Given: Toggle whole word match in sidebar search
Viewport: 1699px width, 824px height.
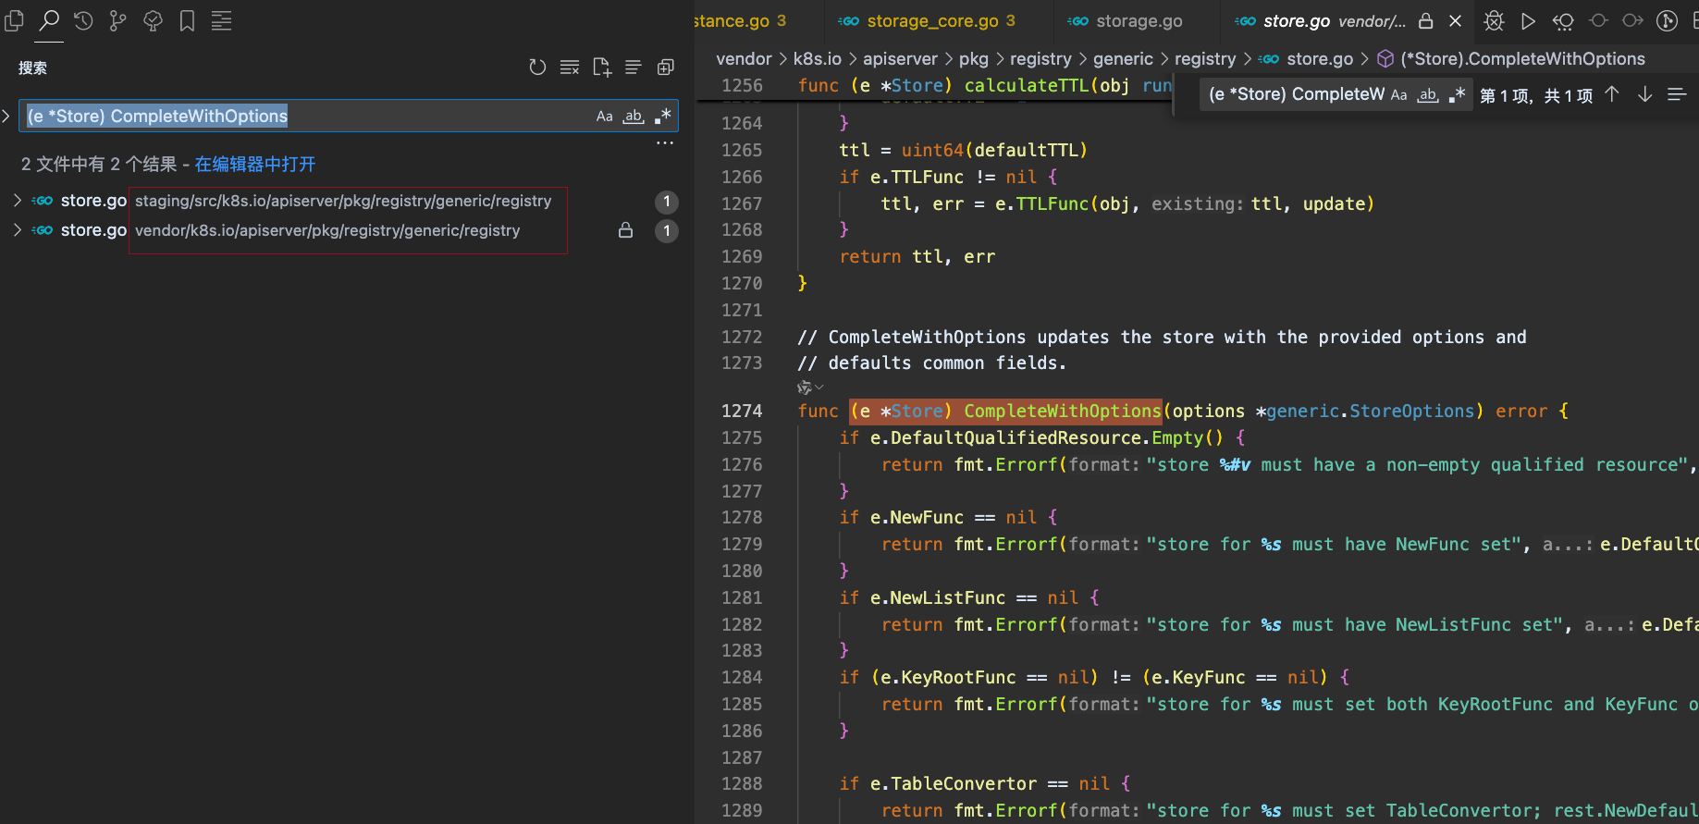Looking at the screenshot, I should [634, 116].
